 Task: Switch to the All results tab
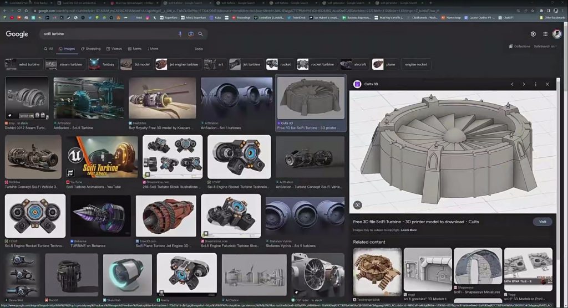tap(48, 49)
